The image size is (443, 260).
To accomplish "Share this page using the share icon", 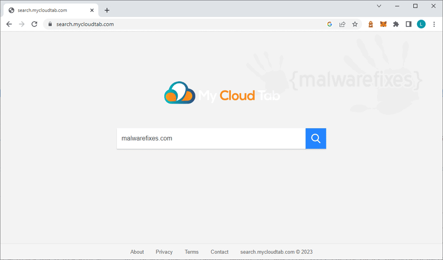I will (342, 24).
